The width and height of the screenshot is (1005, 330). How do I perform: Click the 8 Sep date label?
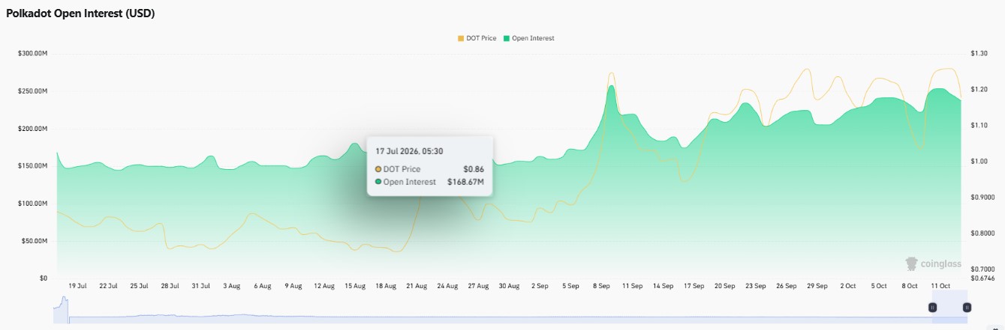point(602,286)
